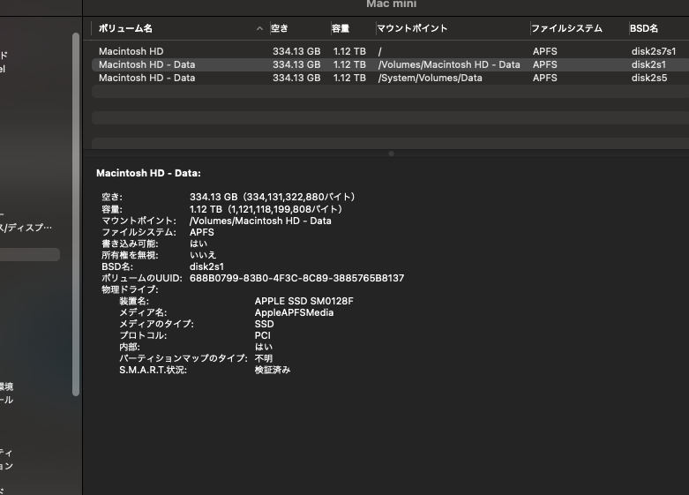
Task: Click the Mac mini window title
Action: [x=390, y=4]
